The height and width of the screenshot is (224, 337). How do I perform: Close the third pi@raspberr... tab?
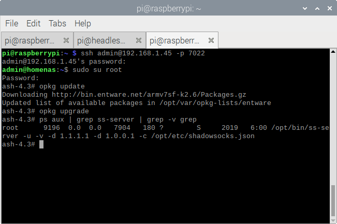pos(211,40)
